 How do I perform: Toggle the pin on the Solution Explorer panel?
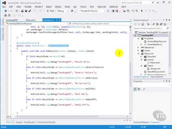[167, 20]
